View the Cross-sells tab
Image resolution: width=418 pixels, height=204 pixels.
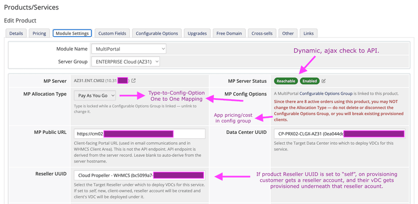point(262,33)
